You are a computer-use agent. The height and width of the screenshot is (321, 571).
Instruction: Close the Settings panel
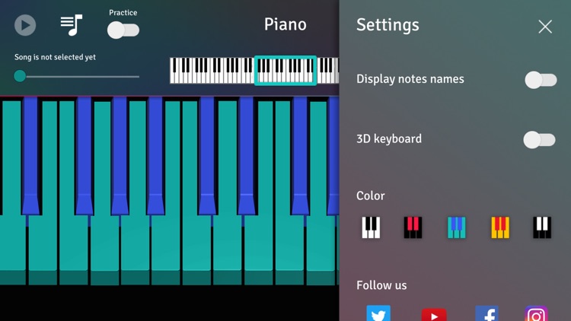(x=545, y=27)
